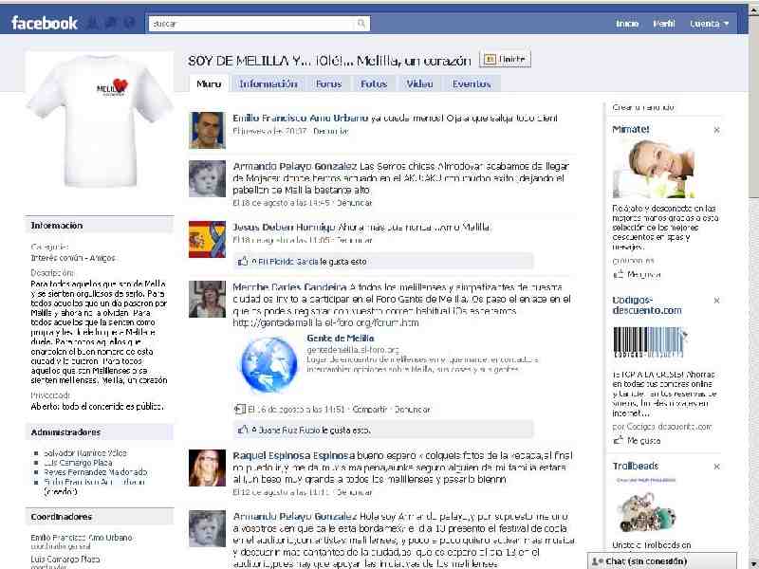759x569 pixels.
Task: Switch to the Eventos tab
Action: (471, 83)
